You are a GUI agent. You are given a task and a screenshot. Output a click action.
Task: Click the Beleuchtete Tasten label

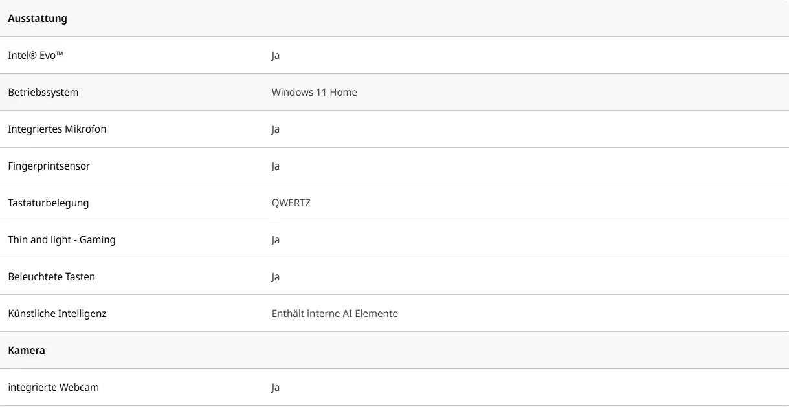pos(51,277)
